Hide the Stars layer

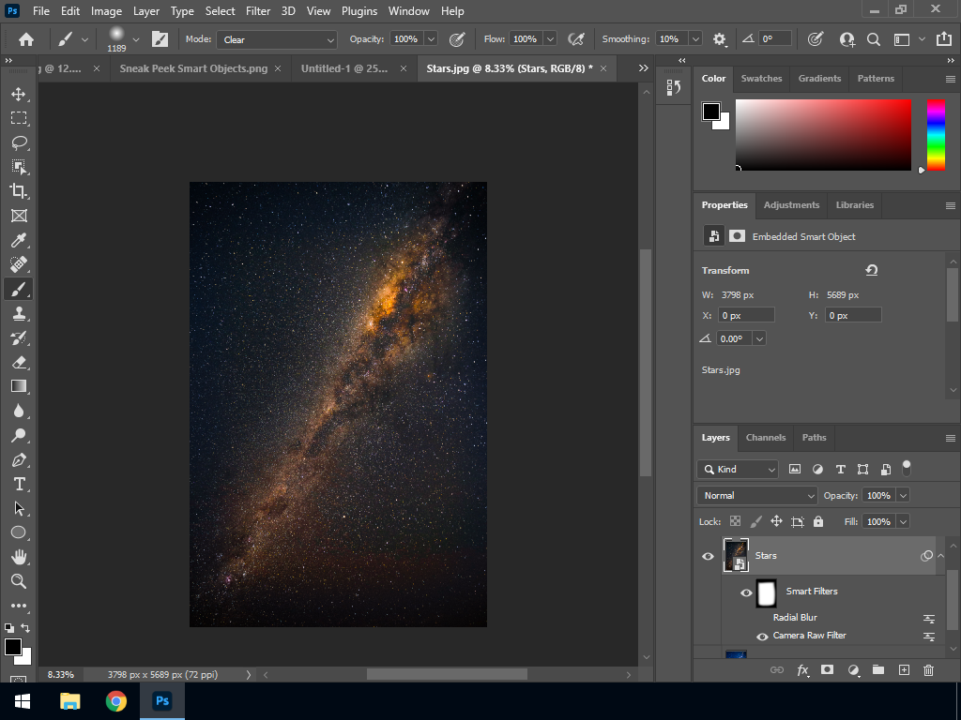[x=709, y=556]
